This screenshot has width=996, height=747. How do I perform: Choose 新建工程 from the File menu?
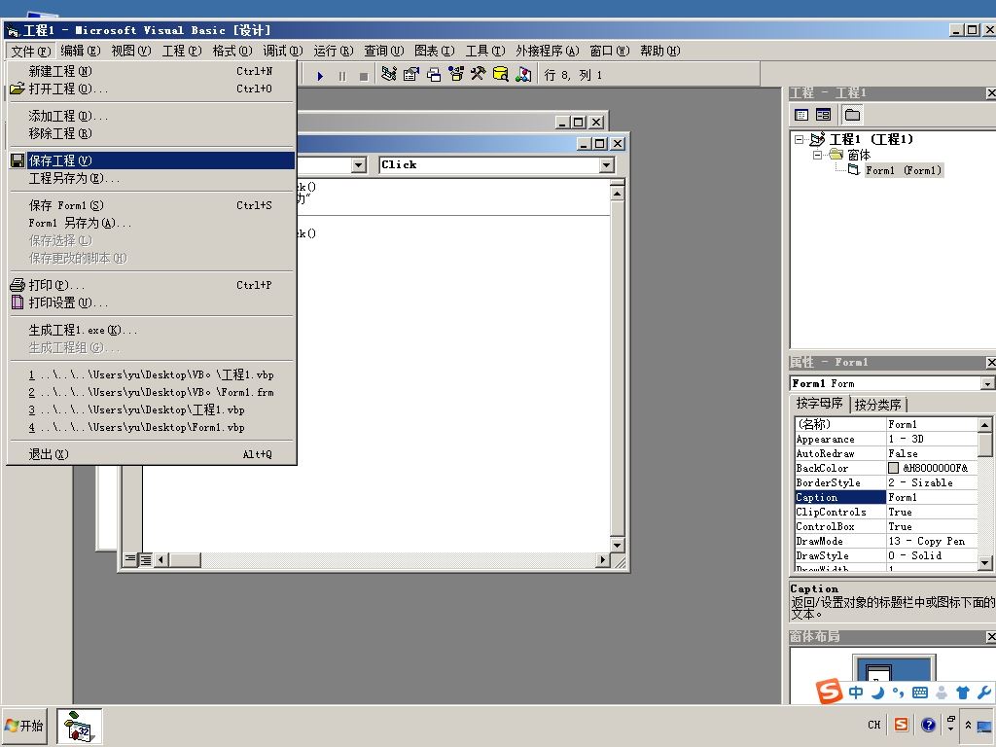coord(152,71)
